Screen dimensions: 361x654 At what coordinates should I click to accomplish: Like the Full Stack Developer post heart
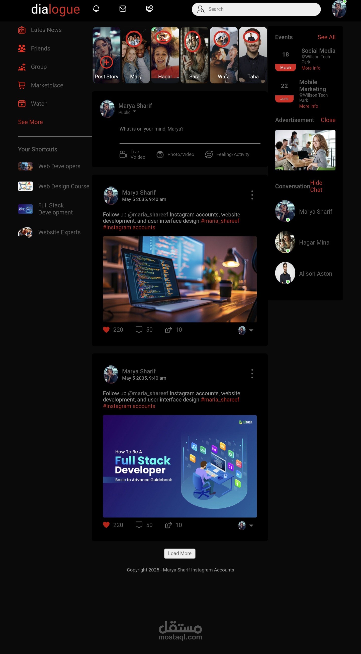click(x=106, y=525)
